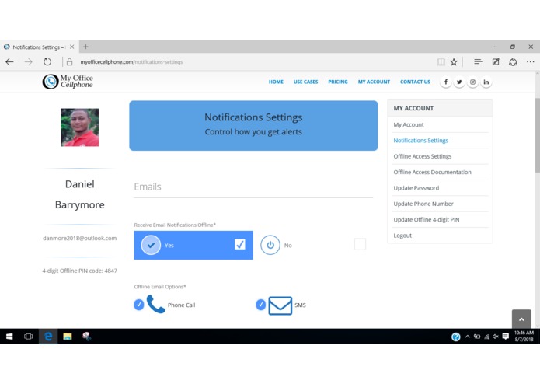Open the Hub lines icon
Screen dimensions: 540x384
(x=478, y=62)
